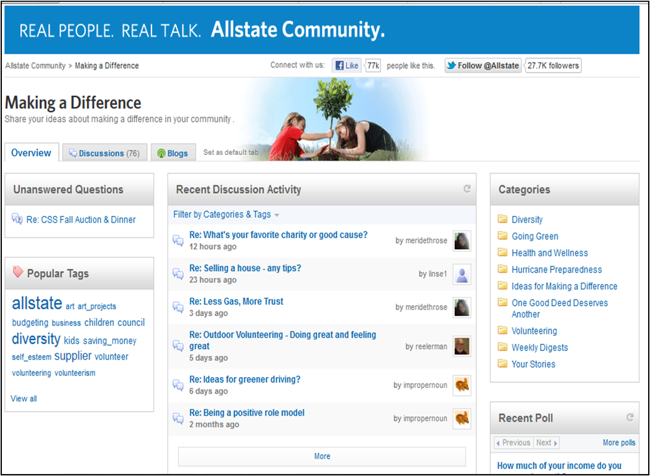Click the More button under discussions
Screen dimensions: 650x476
[322, 456]
